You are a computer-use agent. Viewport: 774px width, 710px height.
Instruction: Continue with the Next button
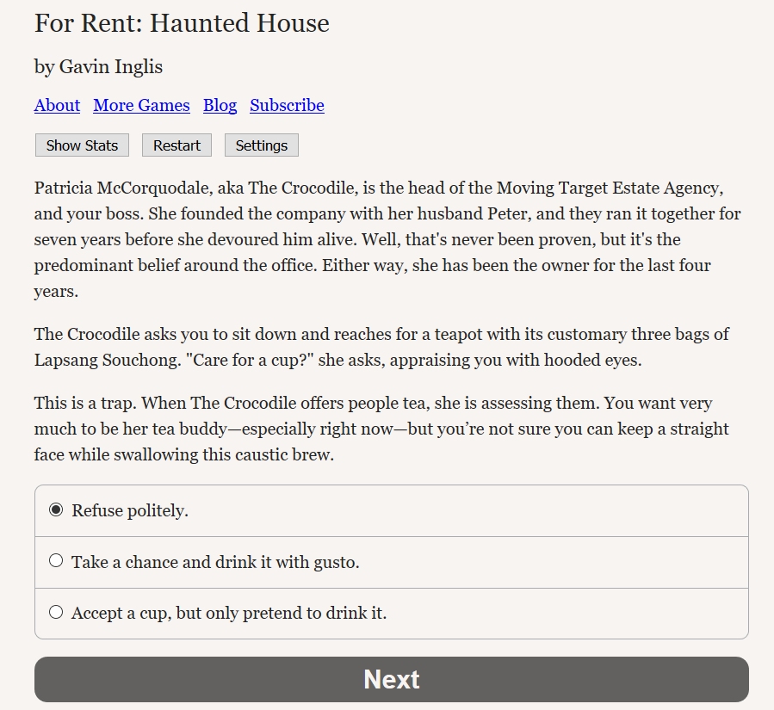point(392,679)
